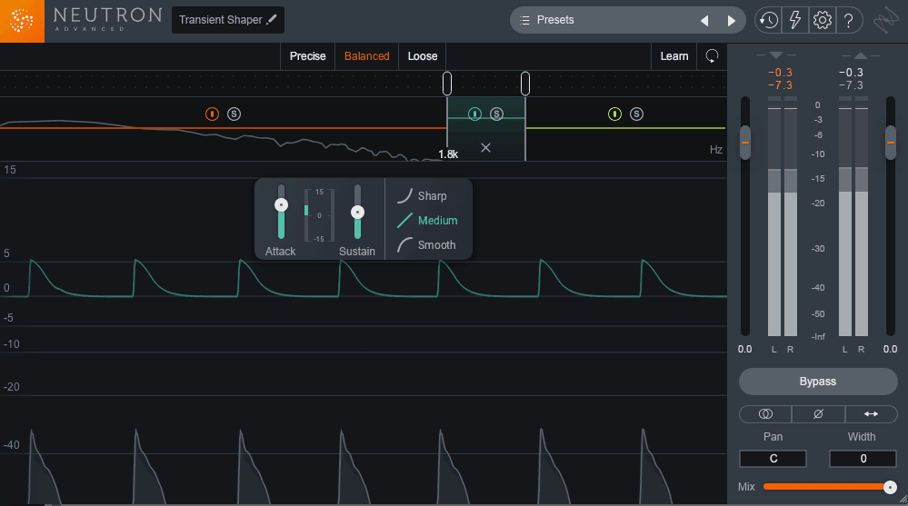The image size is (908, 506).
Task: Click the swap channels arrow icon
Action: (x=871, y=414)
